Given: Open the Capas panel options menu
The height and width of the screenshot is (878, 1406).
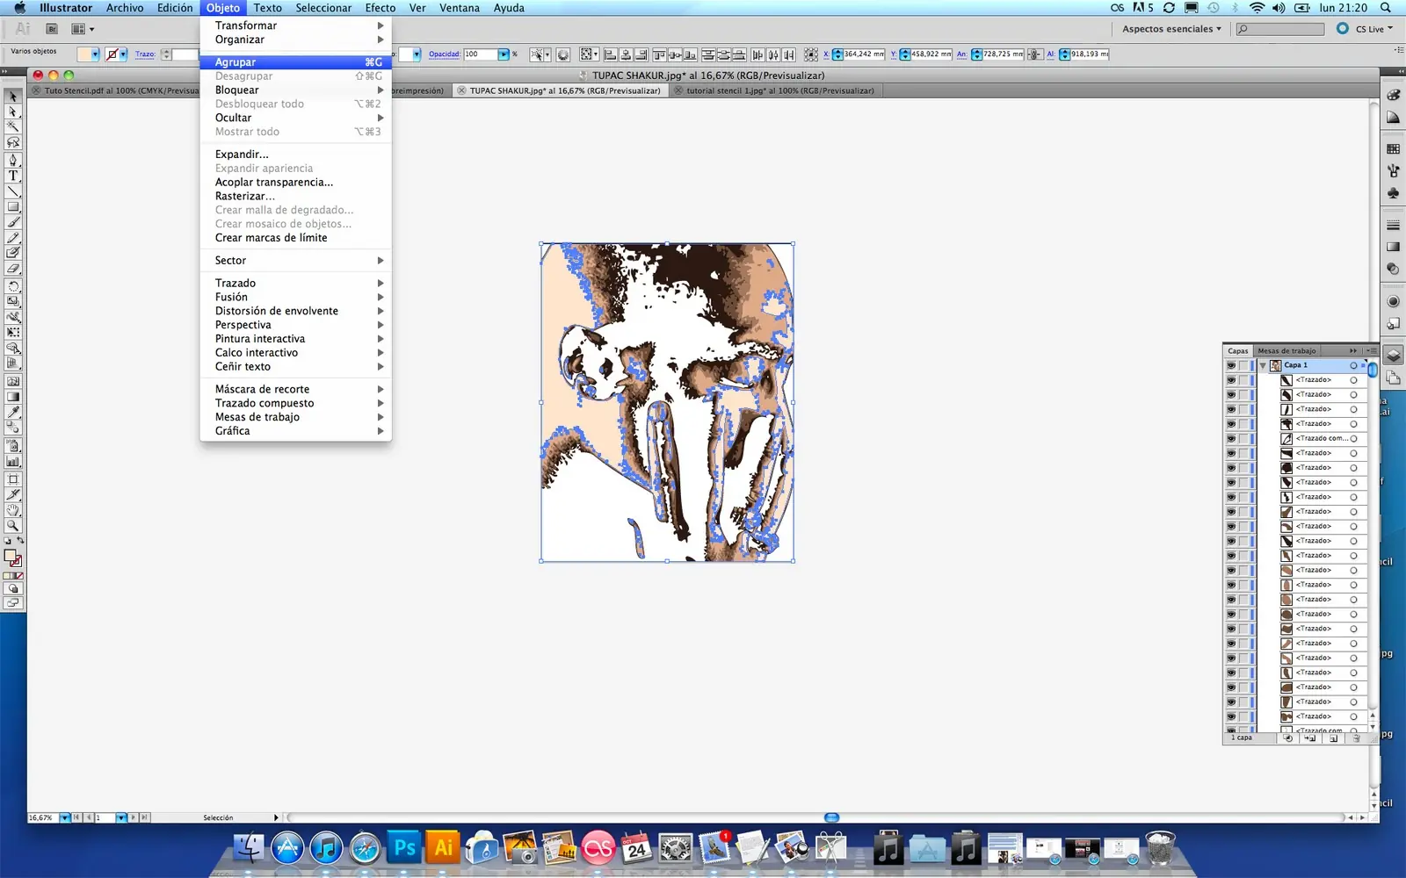Looking at the screenshot, I should [1372, 350].
